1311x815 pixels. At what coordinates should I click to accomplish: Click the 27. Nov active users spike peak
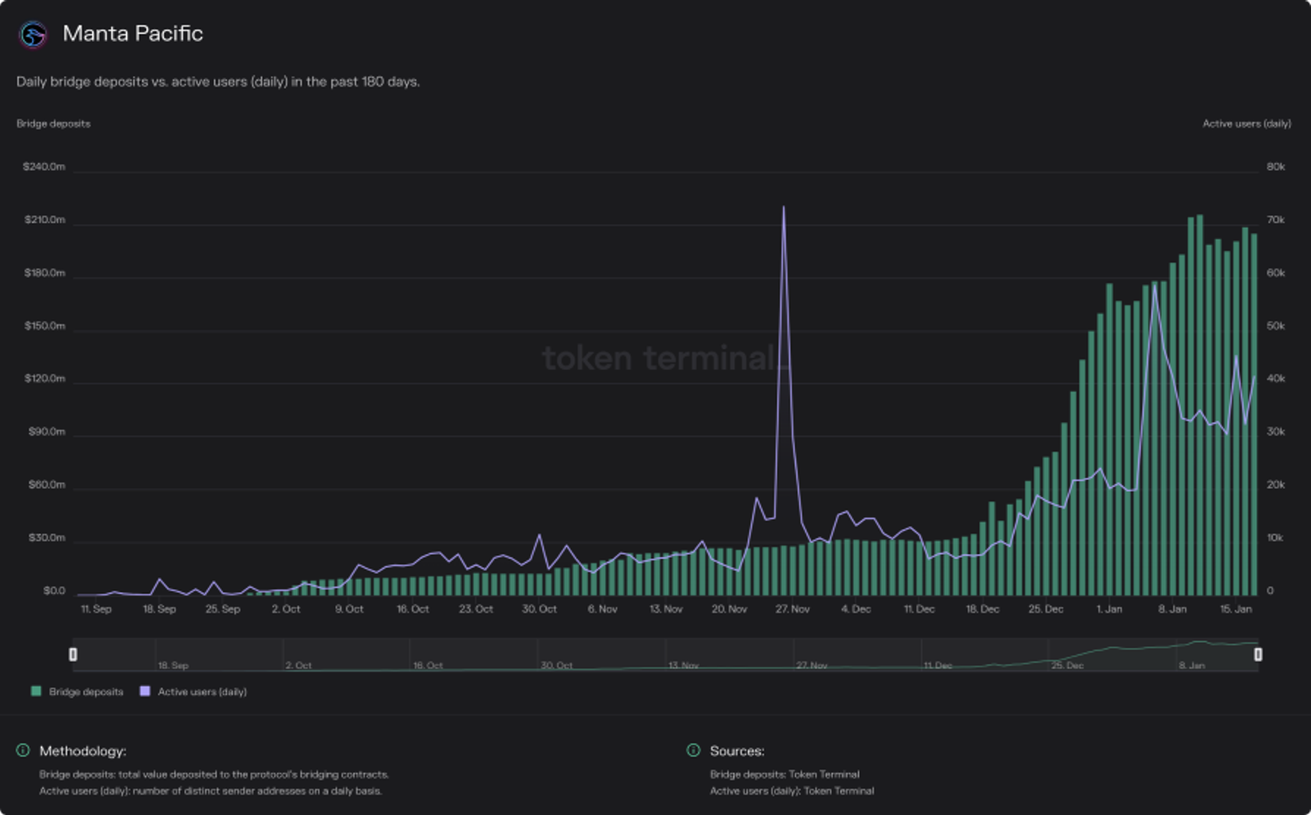784,207
